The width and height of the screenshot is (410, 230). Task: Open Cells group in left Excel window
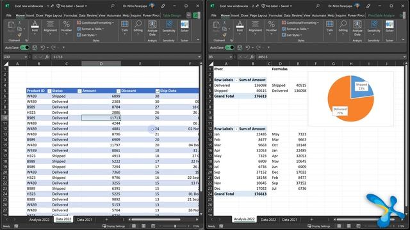coord(125,27)
